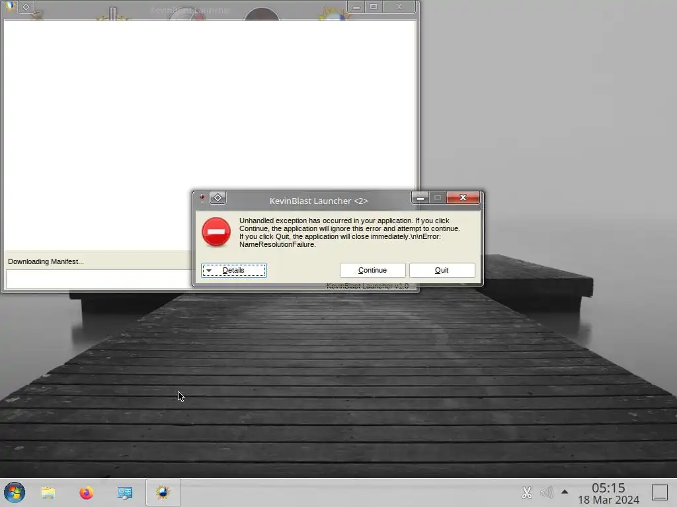The height and width of the screenshot is (507, 677).
Task: Minimize the KevinBlast Launcher <2> dialog
Action: click(420, 198)
